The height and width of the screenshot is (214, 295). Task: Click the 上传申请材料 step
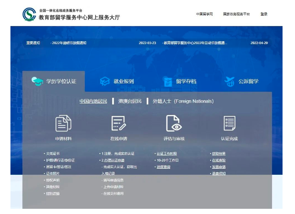[113, 187]
